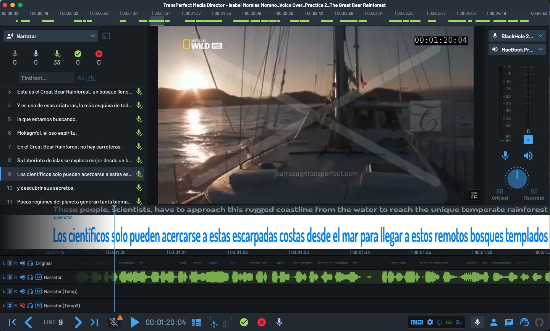Open the user profile icon
Image resolution: width=550 pixels, height=331 pixels.
(x=493, y=322)
